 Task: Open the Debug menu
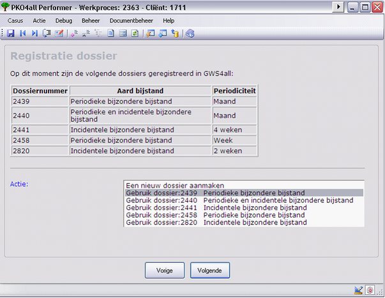coord(64,21)
